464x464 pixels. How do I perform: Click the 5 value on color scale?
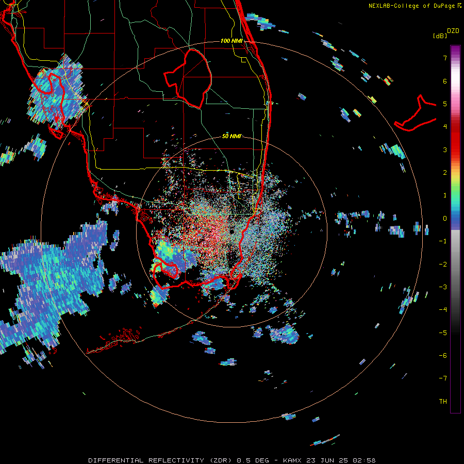[445, 104]
